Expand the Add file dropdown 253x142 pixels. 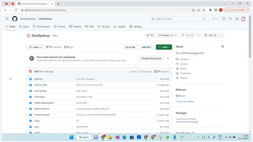tap(147, 47)
